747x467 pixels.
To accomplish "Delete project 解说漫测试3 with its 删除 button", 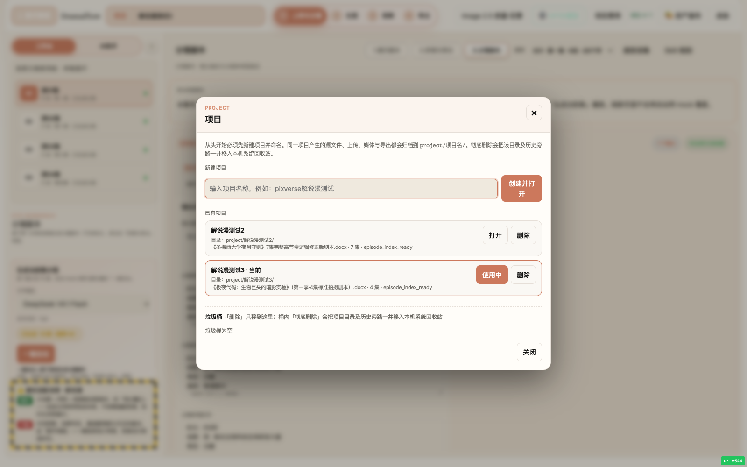I will click(x=523, y=275).
